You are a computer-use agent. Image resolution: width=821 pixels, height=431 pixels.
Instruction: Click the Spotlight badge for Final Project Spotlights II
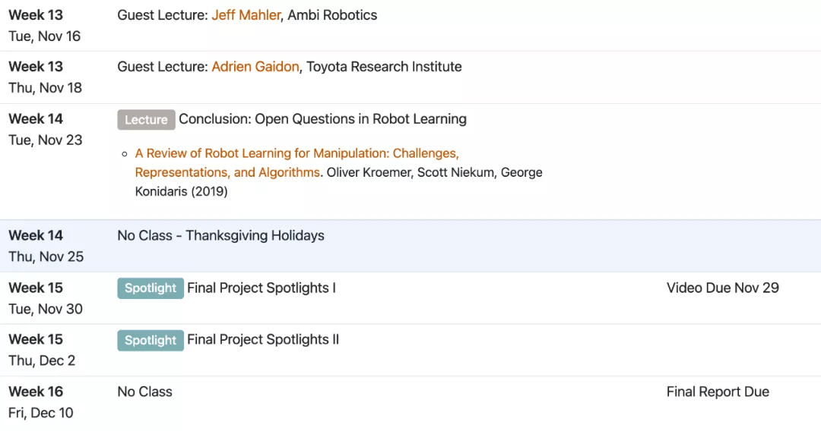click(151, 340)
